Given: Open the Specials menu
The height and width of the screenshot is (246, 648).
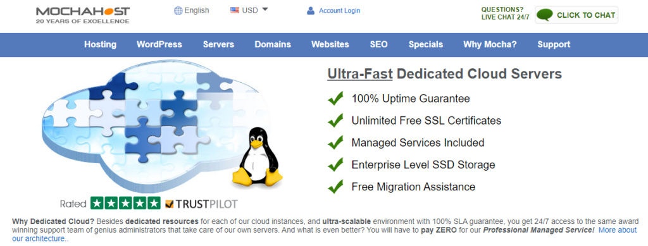Looking at the screenshot, I should point(426,44).
